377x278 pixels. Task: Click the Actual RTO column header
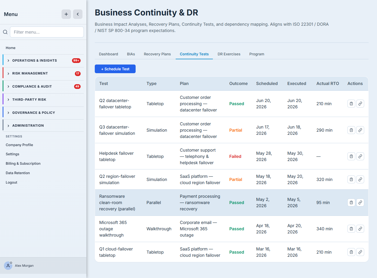[328, 83]
